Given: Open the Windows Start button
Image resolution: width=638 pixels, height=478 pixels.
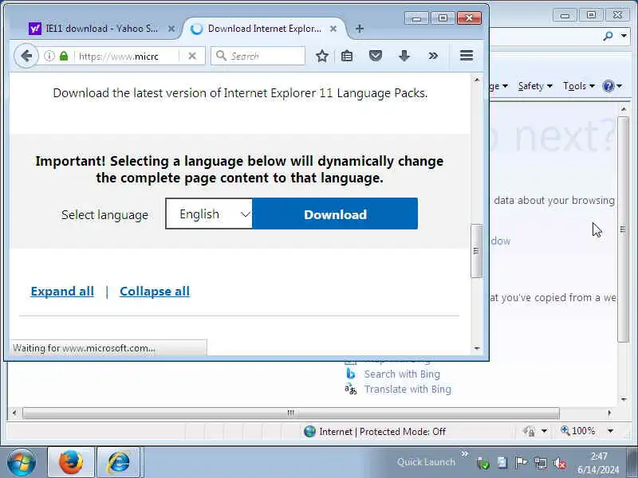Looking at the screenshot, I should [21, 462].
